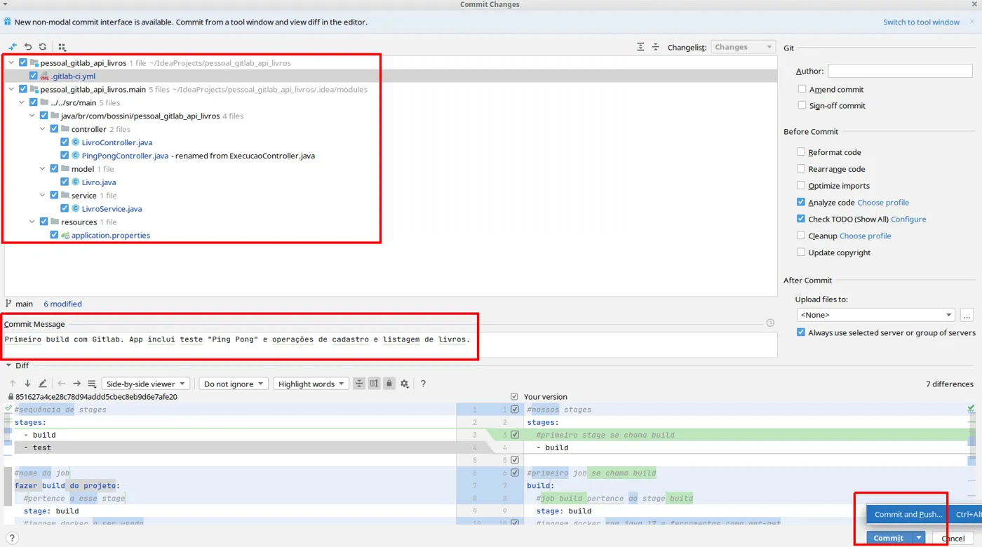The width and height of the screenshot is (982, 547).
Task: Open commit message history clock icon
Action: (x=770, y=323)
